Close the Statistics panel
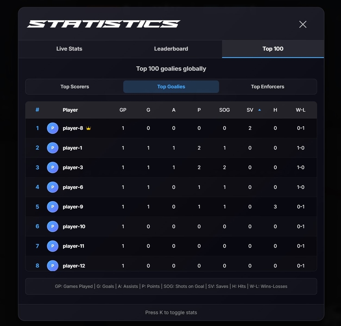Image resolution: width=341 pixels, height=326 pixels. coord(303,25)
